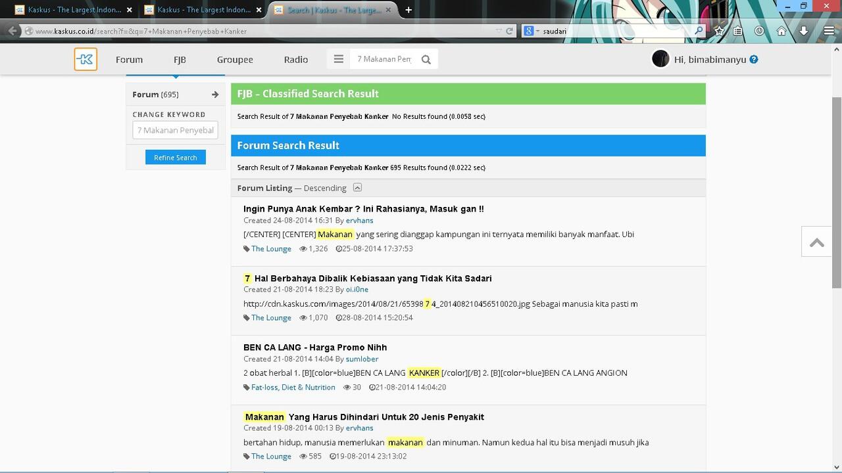This screenshot has height=473, width=842.
Task: Click the magnifier in Google search bar
Action: point(698,31)
